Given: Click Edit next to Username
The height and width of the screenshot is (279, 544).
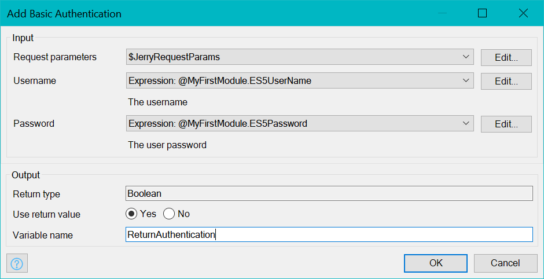Looking at the screenshot, I should coord(506,81).
